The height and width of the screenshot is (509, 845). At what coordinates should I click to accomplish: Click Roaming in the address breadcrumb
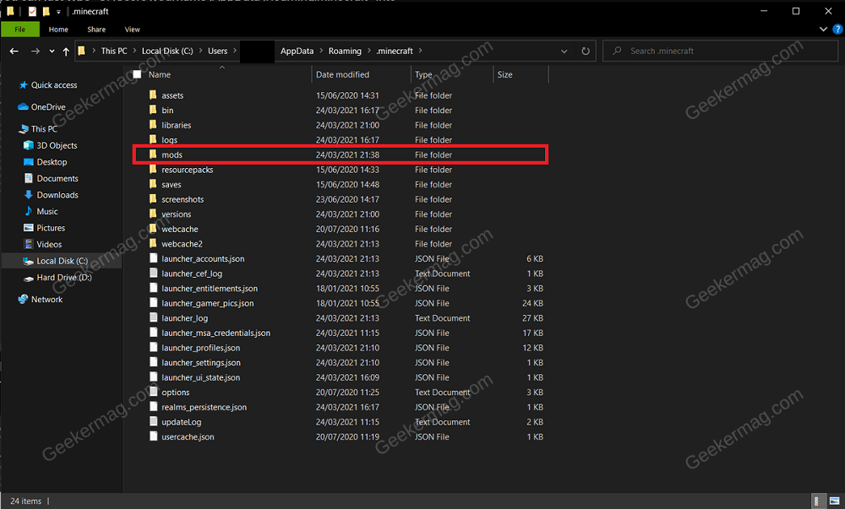point(345,51)
